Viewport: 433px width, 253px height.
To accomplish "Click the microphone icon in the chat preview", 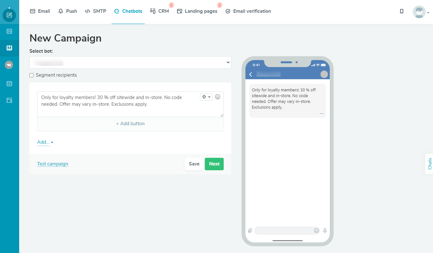I will pyautogui.click(x=325, y=230).
